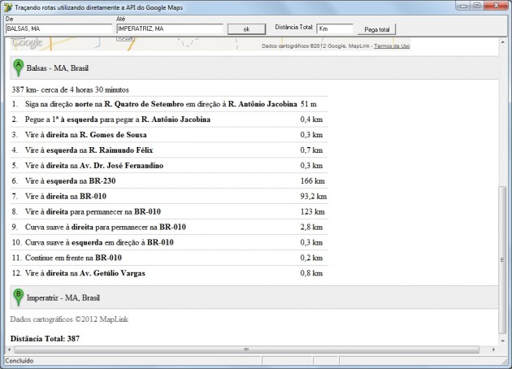Click the '93,2 km' distance value
Viewport: 512px width, 369px height.
point(314,196)
